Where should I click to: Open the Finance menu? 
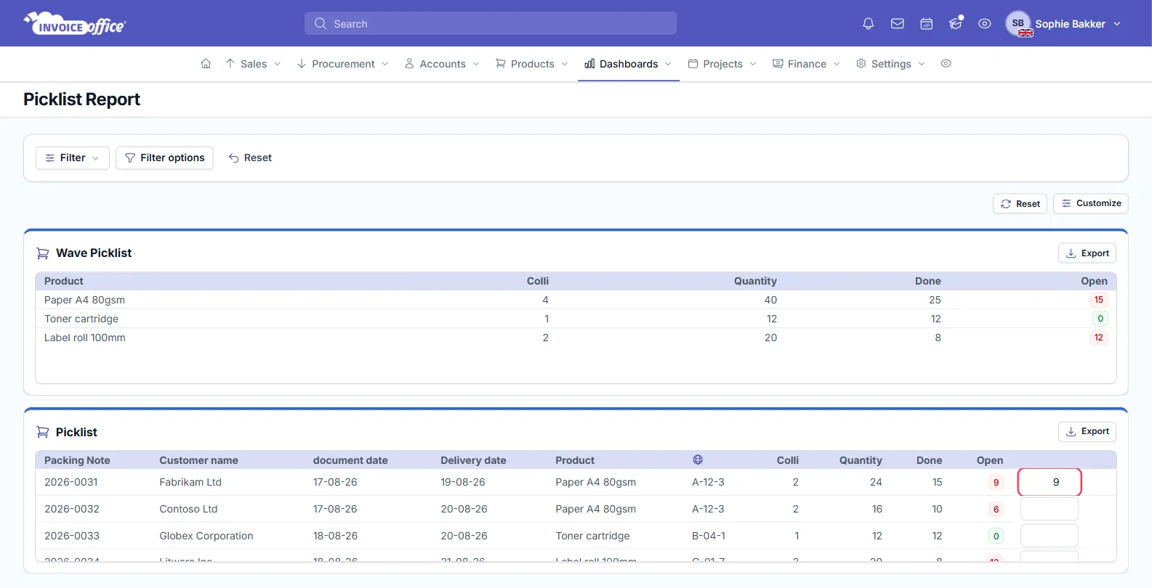[x=806, y=64]
